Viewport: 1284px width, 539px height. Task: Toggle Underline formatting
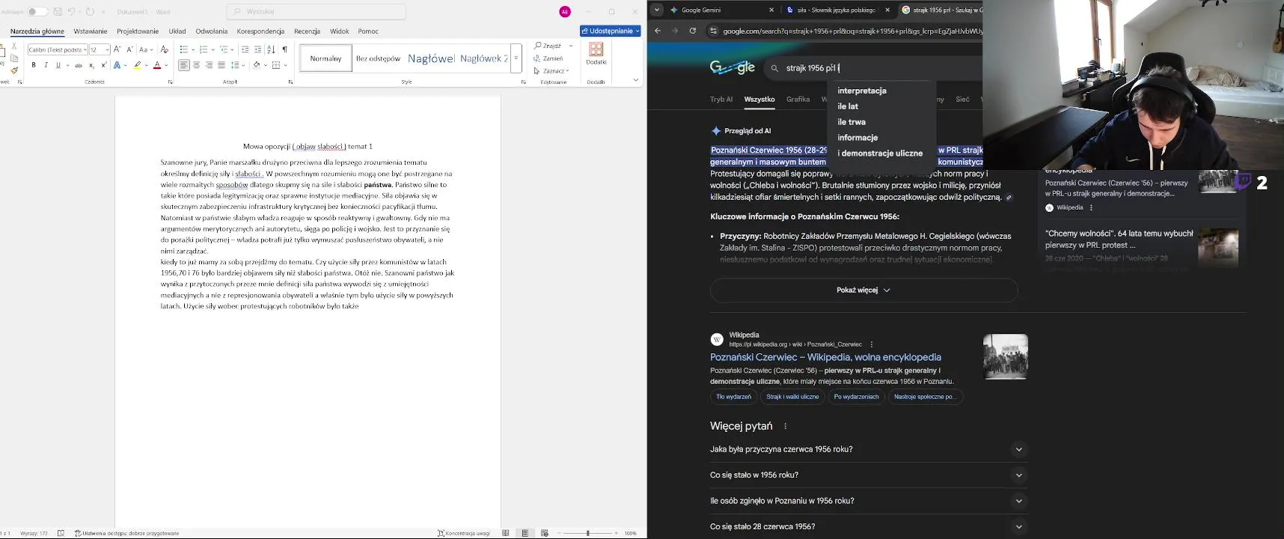click(x=58, y=65)
